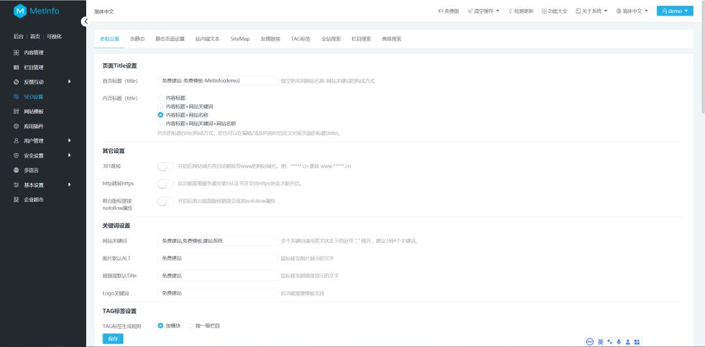Click the 网站模板 layout icon in the sidebar
This screenshot has width=705, height=347.
coord(16,111)
